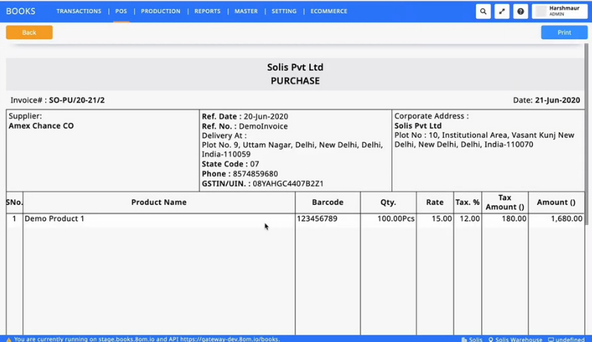The width and height of the screenshot is (592, 342).
Task: Click the Ref. Date 20-Jun-2020
Action: point(266,116)
